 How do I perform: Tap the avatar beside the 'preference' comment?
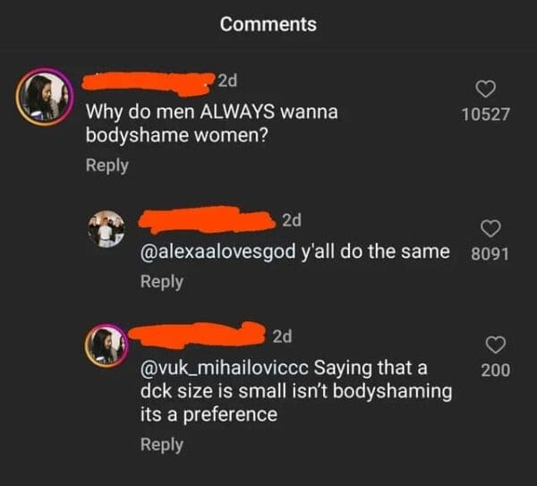107,344
